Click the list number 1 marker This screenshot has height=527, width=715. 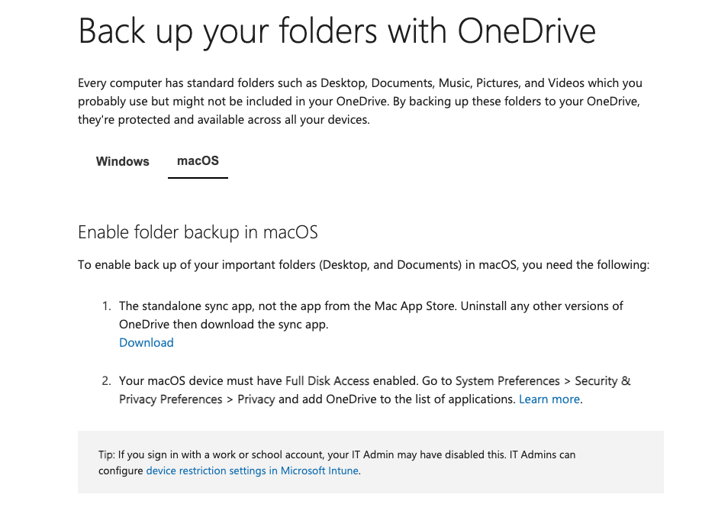107,306
